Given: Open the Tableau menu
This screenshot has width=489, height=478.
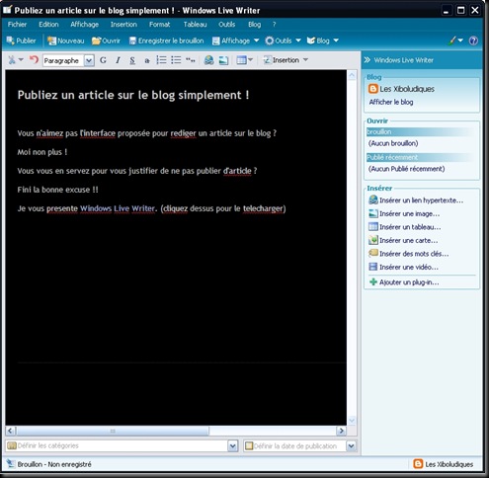Looking at the screenshot, I should [x=195, y=25].
